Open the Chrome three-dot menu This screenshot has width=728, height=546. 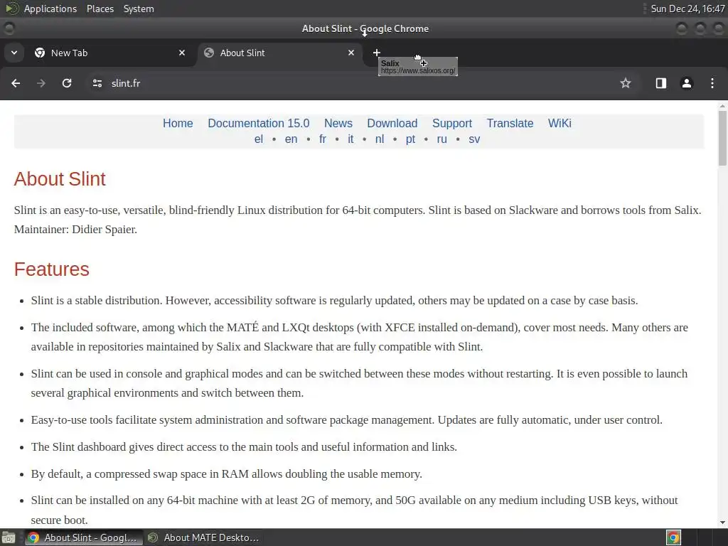pos(712,83)
